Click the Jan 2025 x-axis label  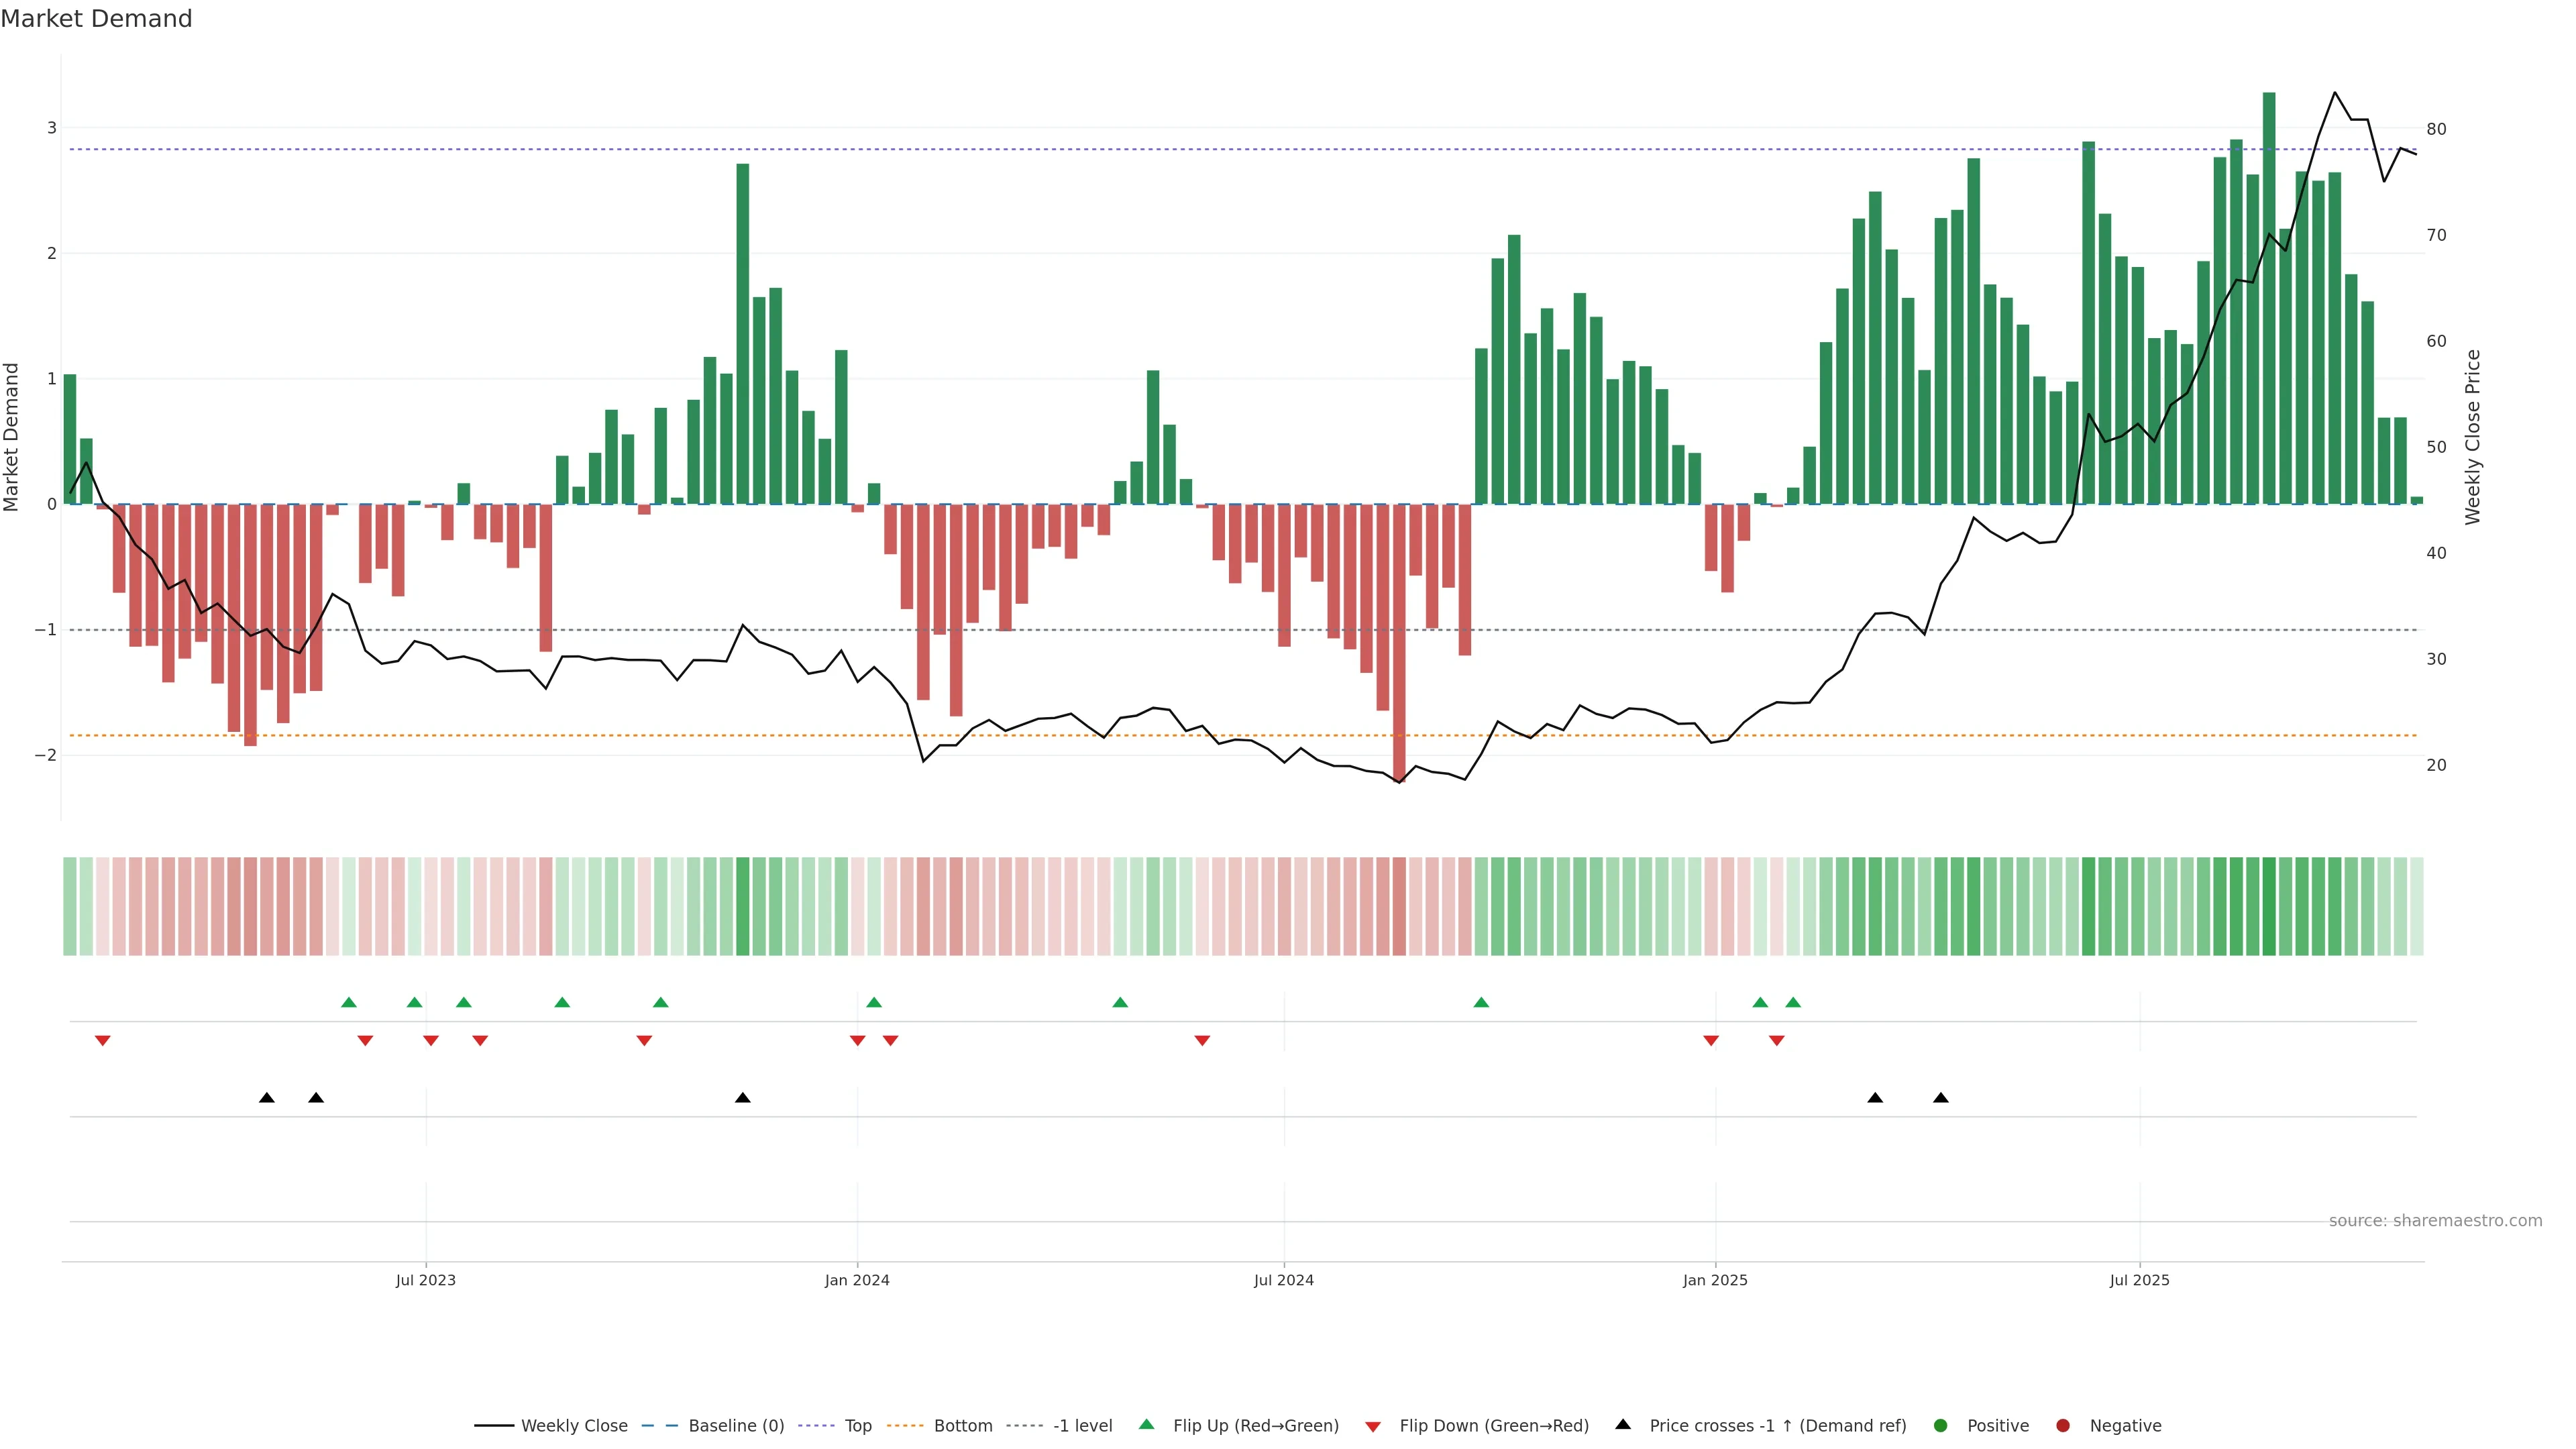(x=1715, y=1280)
